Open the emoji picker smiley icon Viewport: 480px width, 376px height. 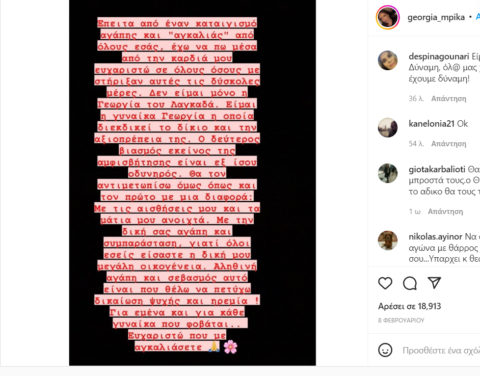coord(385,349)
